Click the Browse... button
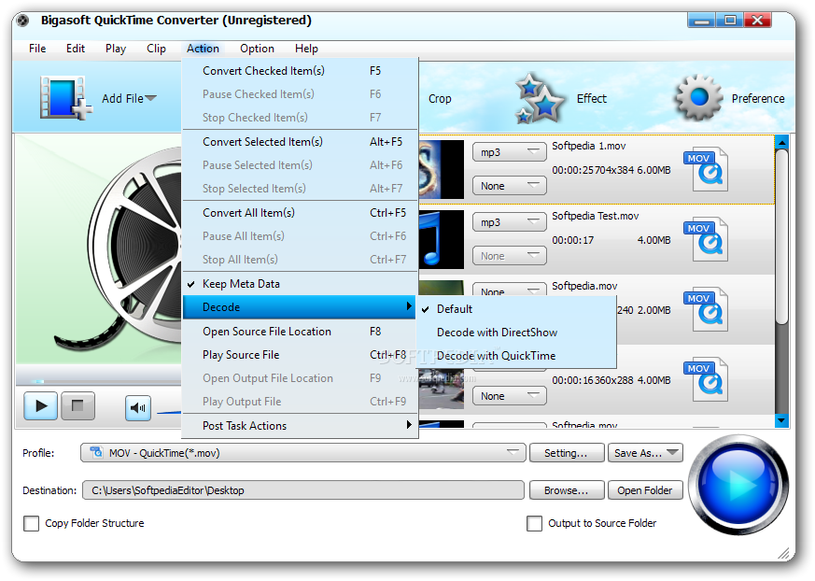Viewport: 815px width, 581px height. [567, 490]
